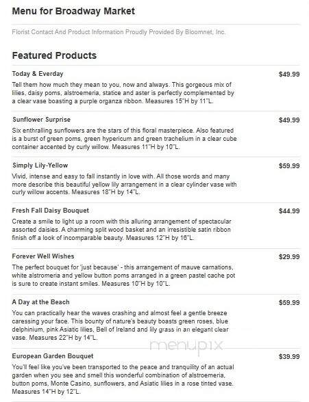This screenshot has width=309, height=402.
Task: Open the Fresh Fall Daisy Bouquet title
Action: [x=50, y=211]
